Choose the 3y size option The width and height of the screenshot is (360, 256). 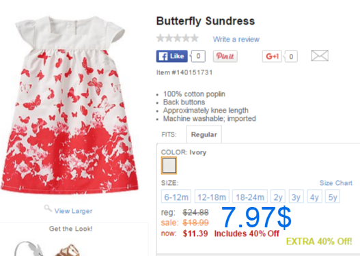pos(296,197)
